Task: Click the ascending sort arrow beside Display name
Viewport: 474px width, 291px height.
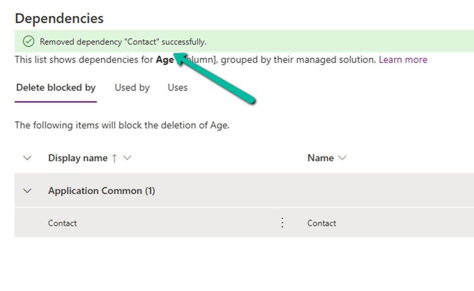Action: pyautogui.click(x=114, y=158)
